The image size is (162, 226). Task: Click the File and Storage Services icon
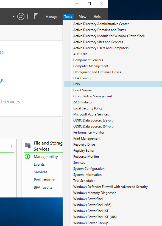coord(28,146)
